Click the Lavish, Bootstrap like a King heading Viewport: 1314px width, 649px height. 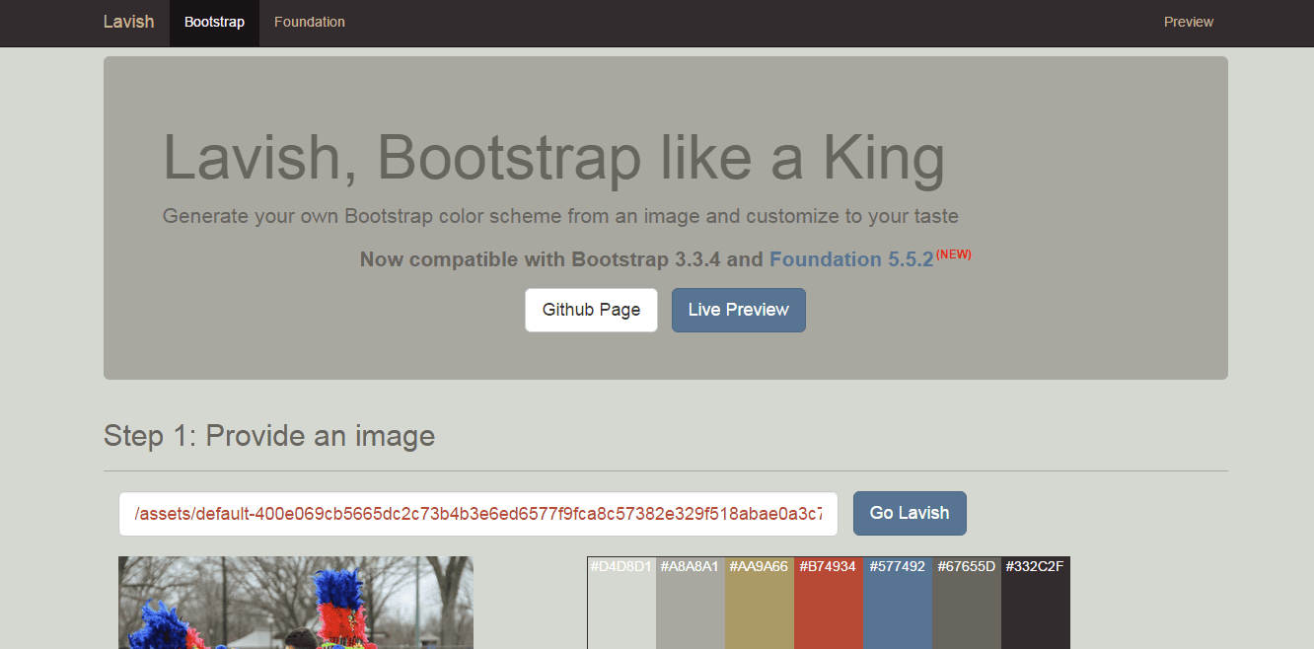click(553, 157)
